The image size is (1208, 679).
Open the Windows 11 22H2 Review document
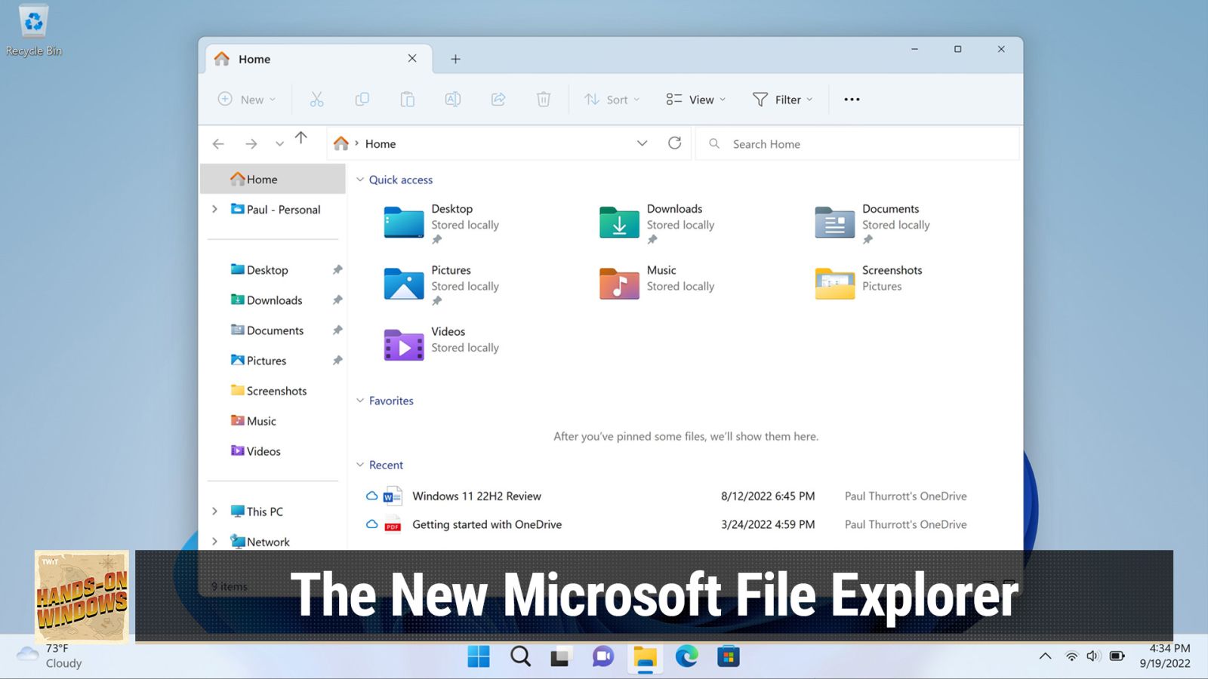[476, 496]
